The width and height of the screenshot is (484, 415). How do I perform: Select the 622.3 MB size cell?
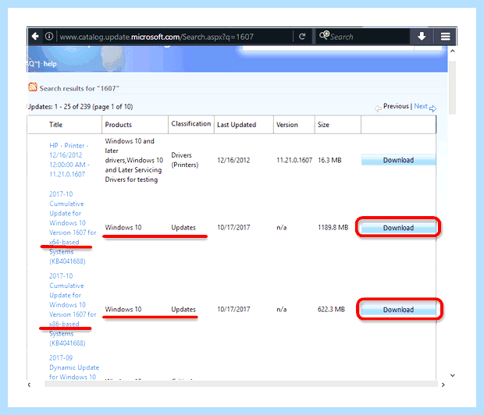pos(331,309)
